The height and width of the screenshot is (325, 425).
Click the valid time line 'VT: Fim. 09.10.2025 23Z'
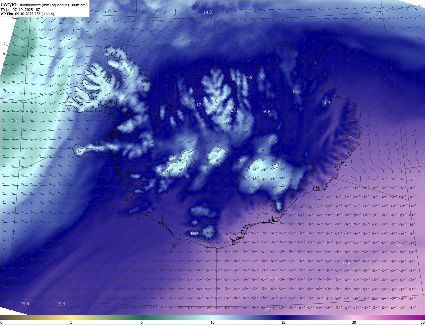(28, 14)
